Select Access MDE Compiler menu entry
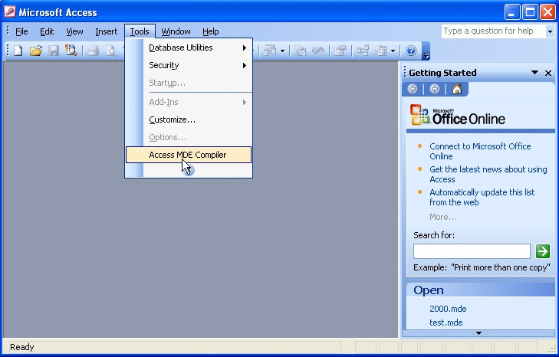The height and width of the screenshot is (357, 559). 189,155
